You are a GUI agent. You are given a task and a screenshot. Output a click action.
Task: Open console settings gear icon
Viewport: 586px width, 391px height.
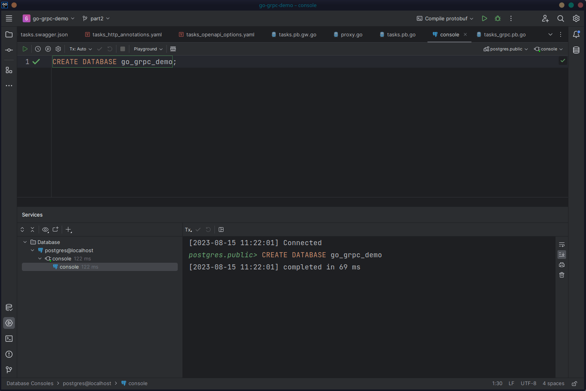(x=58, y=48)
